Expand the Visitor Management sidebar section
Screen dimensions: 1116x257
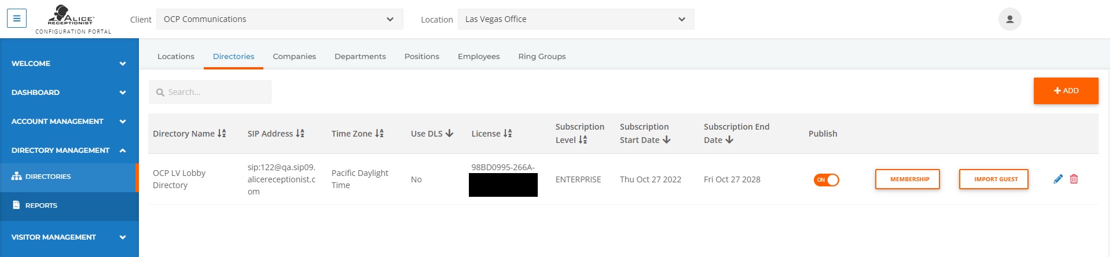coord(69,237)
